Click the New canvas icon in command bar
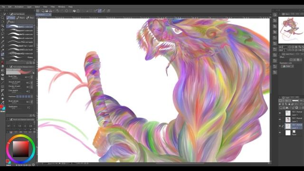Viewport: 304px width, 171px height. coord(43,11)
